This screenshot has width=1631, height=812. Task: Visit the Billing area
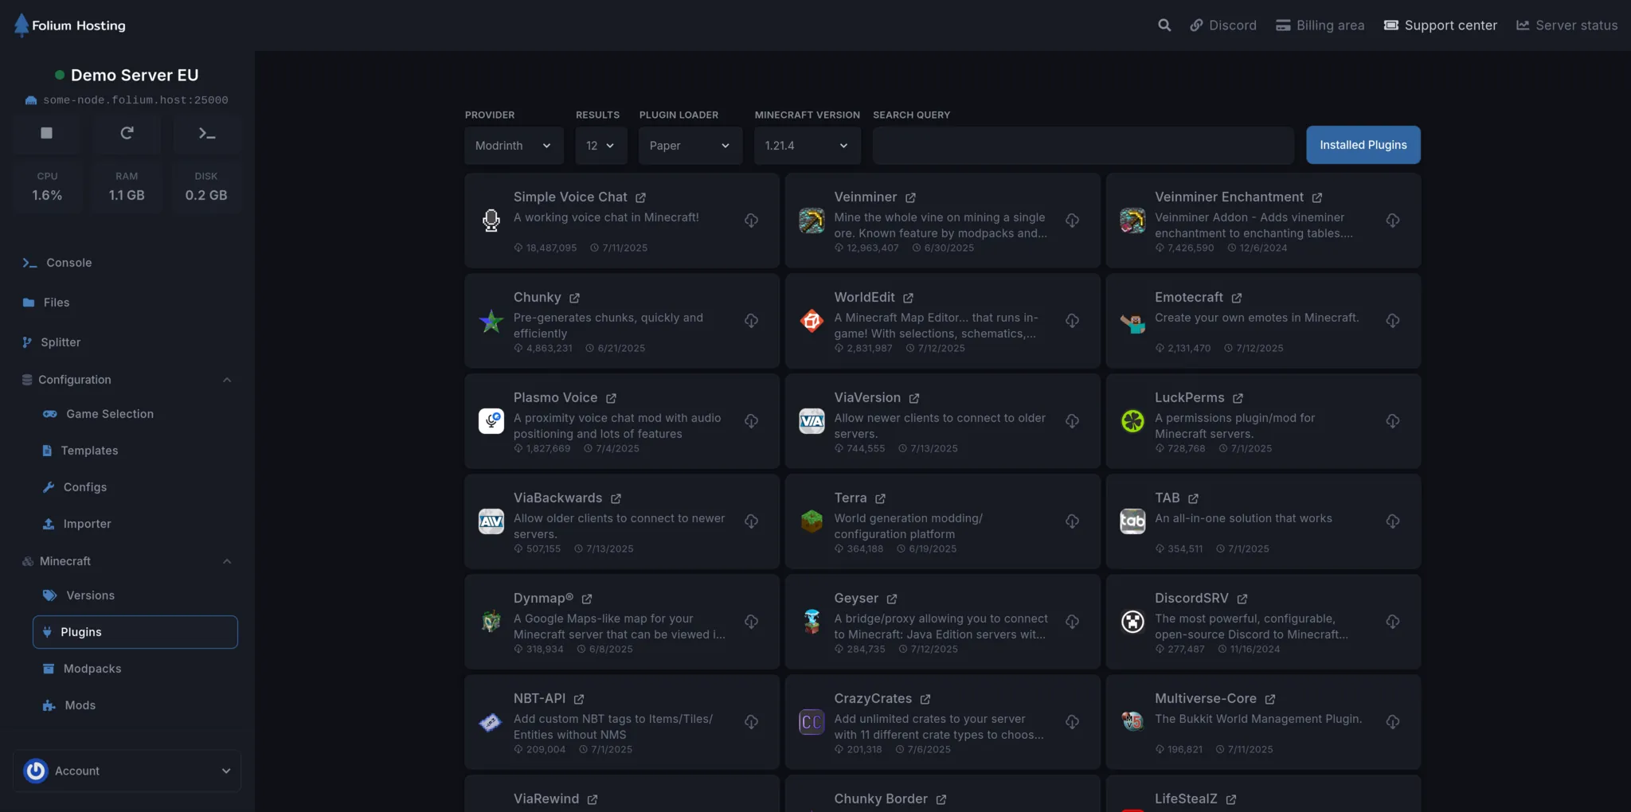pos(1319,25)
